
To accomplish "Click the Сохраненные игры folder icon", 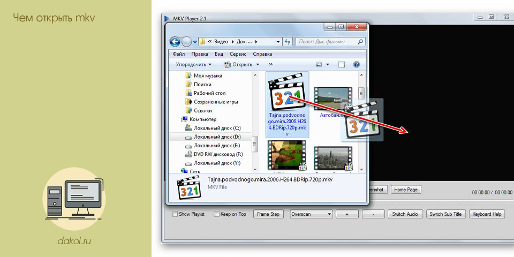I will (188, 102).
